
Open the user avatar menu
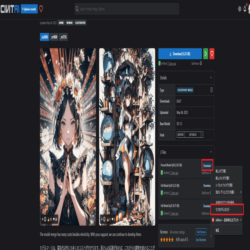(x=249, y=9)
